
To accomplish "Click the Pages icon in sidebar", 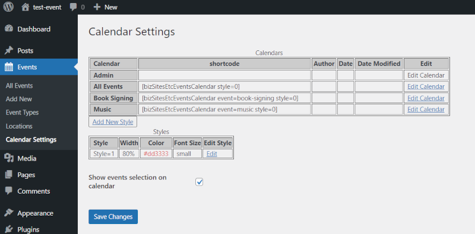I will [x=9, y=174].
